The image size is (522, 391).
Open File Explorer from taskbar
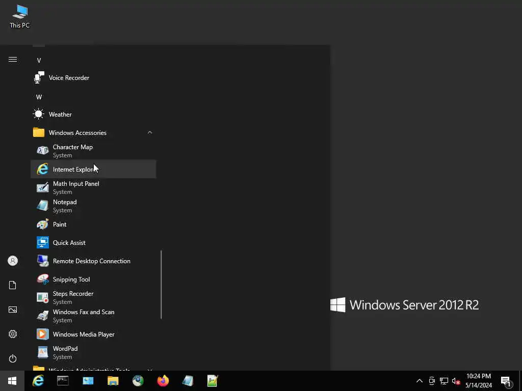(113, 381)
